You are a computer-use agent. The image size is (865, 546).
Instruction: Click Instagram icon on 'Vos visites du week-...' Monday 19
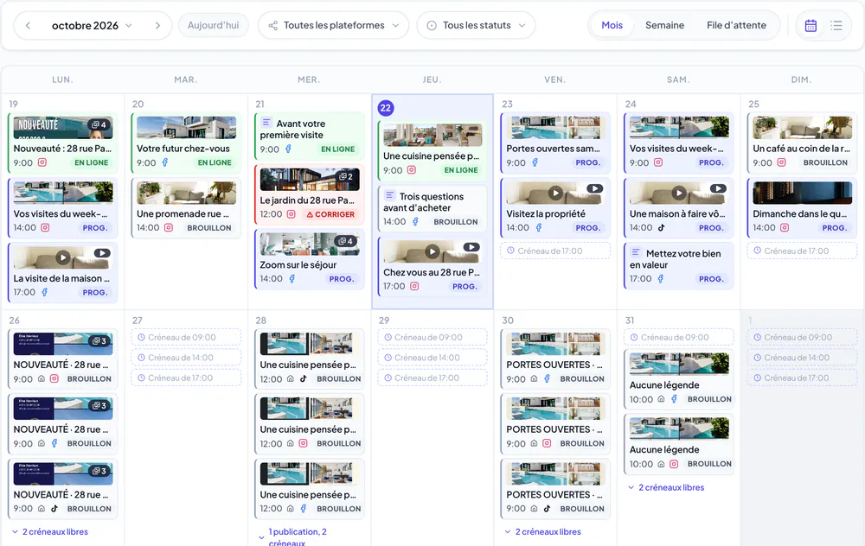pyautogui.click(x=45, y=227)
